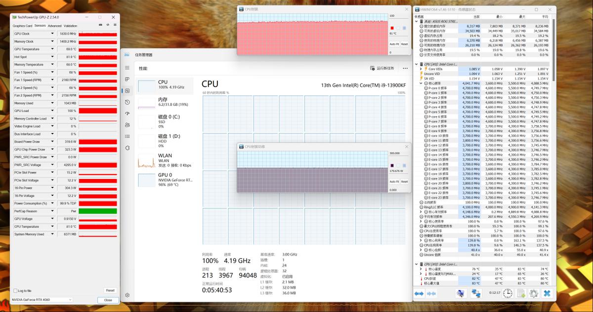Click the HWiNFO report creation icon
This screenshot has width=593, height=312.
(x=521, y=294)
